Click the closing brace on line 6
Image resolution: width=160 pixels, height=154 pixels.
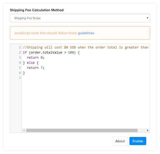(x=24, y=73)
